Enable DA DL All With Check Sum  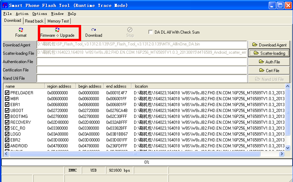[x=150, y=32]
